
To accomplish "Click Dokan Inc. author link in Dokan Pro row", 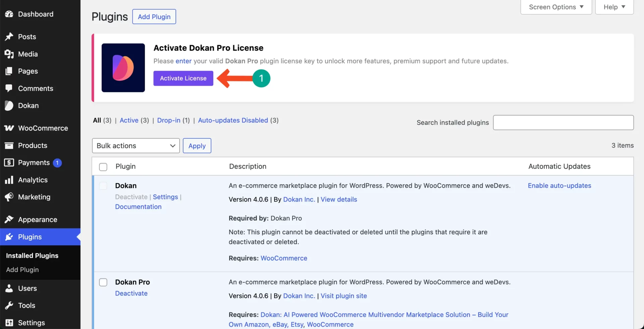I will (x=299, y=296).
